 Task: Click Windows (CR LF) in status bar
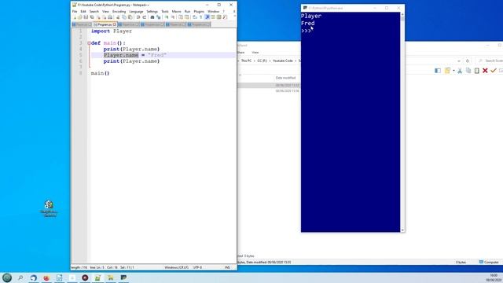coord(176,267)
